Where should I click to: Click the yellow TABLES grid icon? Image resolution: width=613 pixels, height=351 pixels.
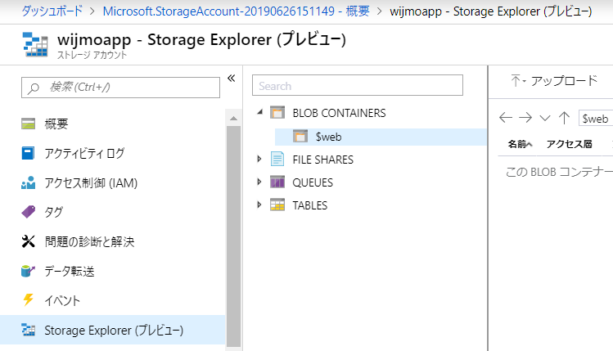point(277,205)
